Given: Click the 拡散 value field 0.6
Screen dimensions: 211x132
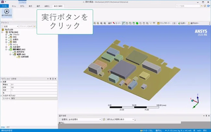Looking at the screenshot, I should (34, 87).
